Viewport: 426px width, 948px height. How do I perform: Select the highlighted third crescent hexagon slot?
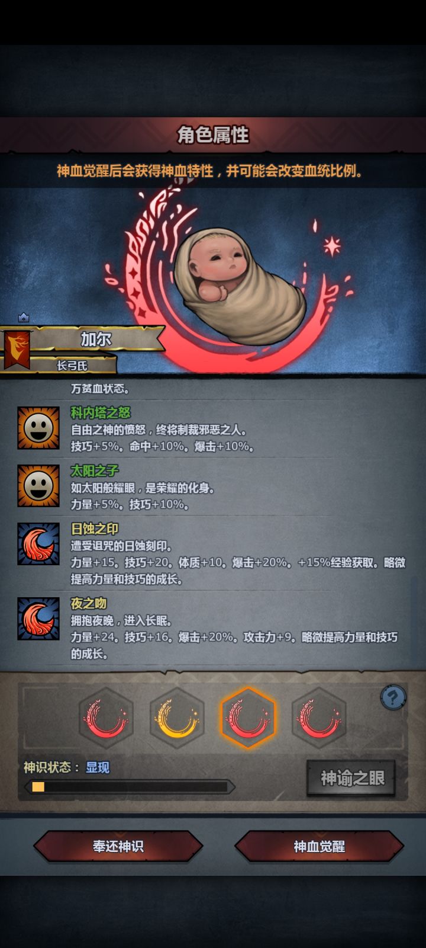click(248, 719)
